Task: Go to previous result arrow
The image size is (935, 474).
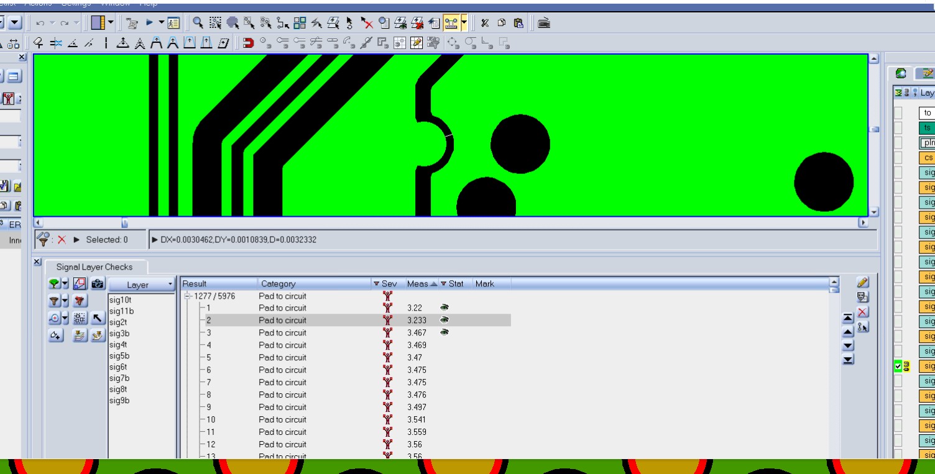Action: [x=848, y=332]
